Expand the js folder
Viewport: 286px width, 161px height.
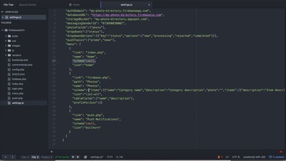click(6, 51)
